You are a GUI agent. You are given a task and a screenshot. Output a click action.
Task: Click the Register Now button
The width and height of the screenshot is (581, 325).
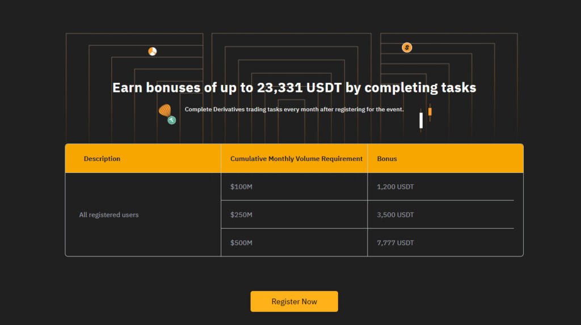(x=294, y=301)
